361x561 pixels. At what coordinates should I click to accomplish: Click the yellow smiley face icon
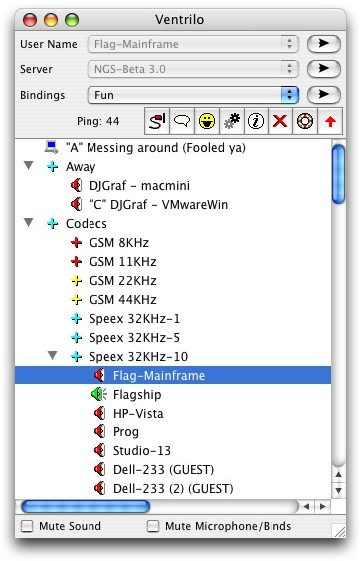point(207,121)
